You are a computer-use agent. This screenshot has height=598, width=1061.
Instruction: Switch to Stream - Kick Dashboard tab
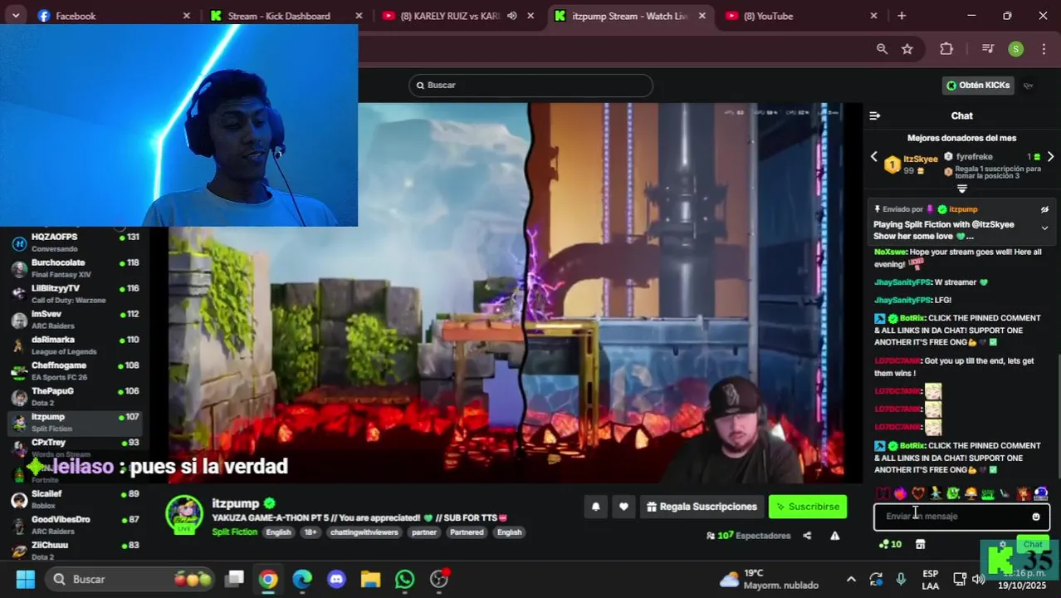coord(286,16)
